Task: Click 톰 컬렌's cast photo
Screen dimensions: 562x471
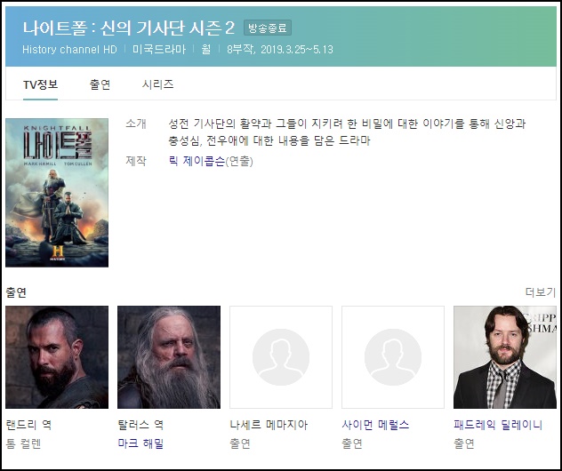Action: click(x=57, y=357)
